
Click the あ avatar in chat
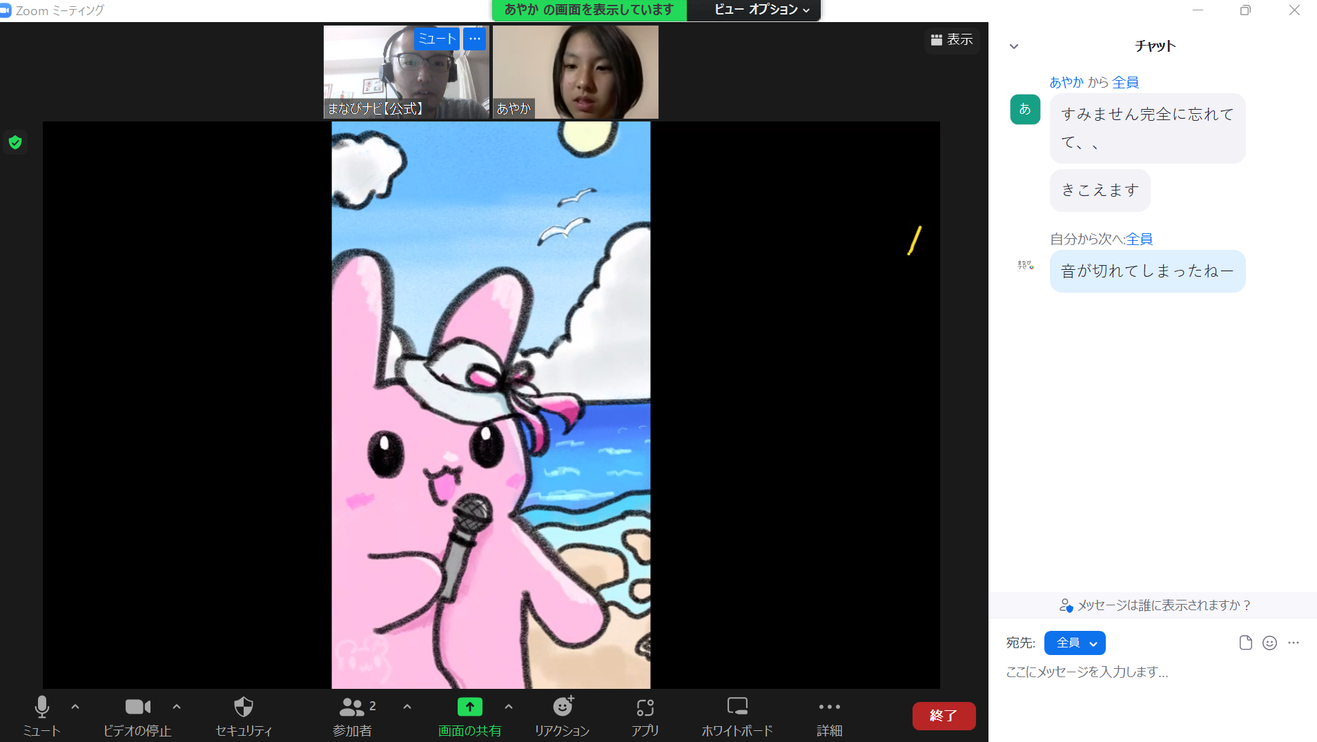pos(1025,109)
